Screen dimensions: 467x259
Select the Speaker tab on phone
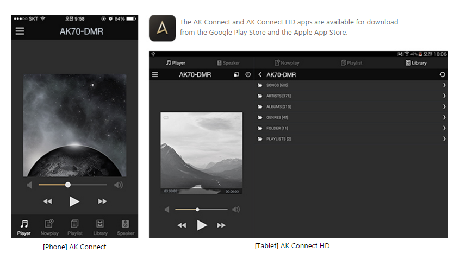pos(125,226)
